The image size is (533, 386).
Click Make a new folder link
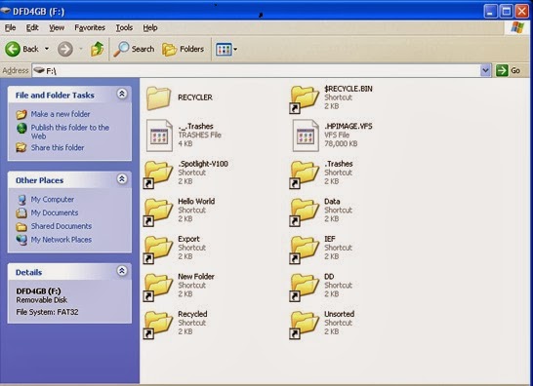[61, 114]
